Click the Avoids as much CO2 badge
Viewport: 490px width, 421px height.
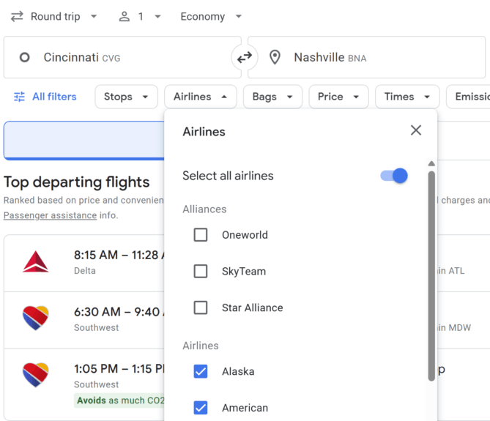point(119,400)
